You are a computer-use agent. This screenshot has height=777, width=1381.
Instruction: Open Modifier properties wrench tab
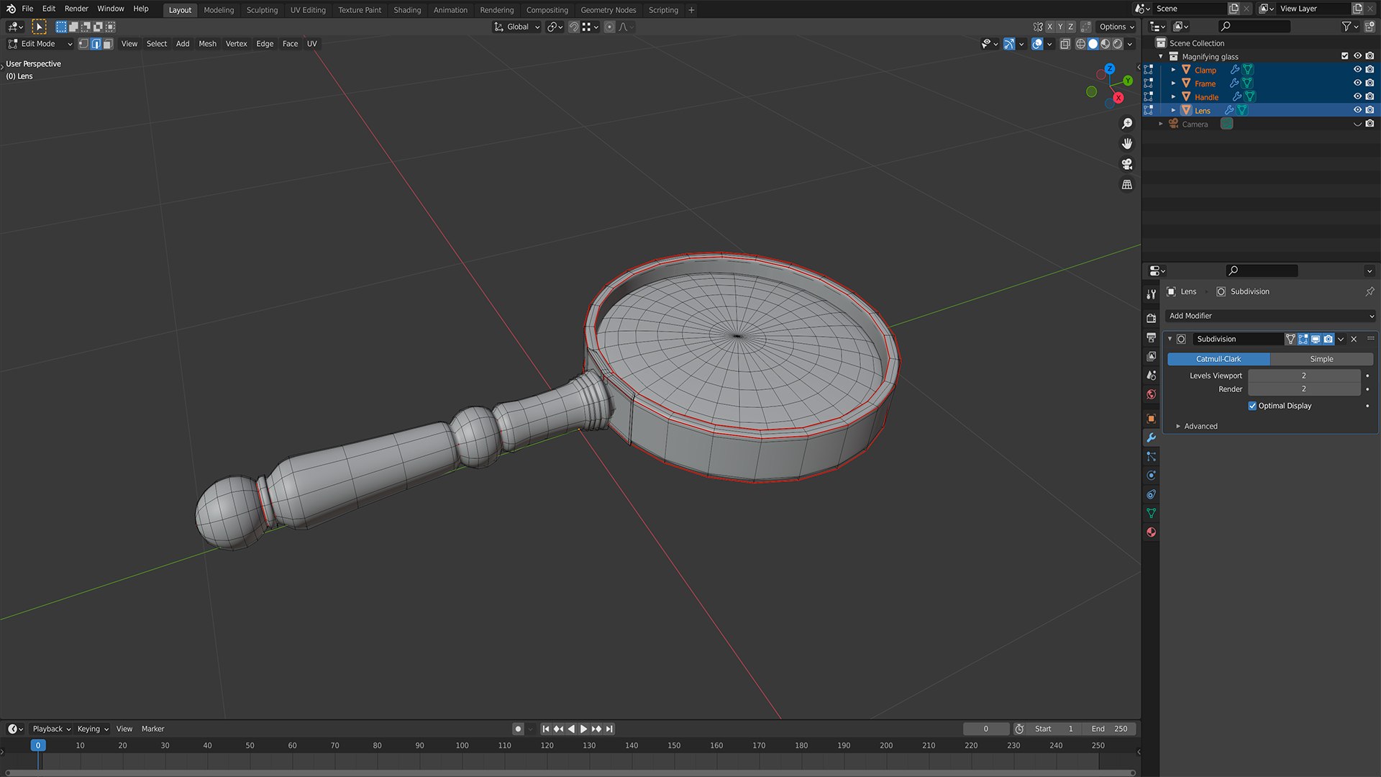coord(1151,437)
